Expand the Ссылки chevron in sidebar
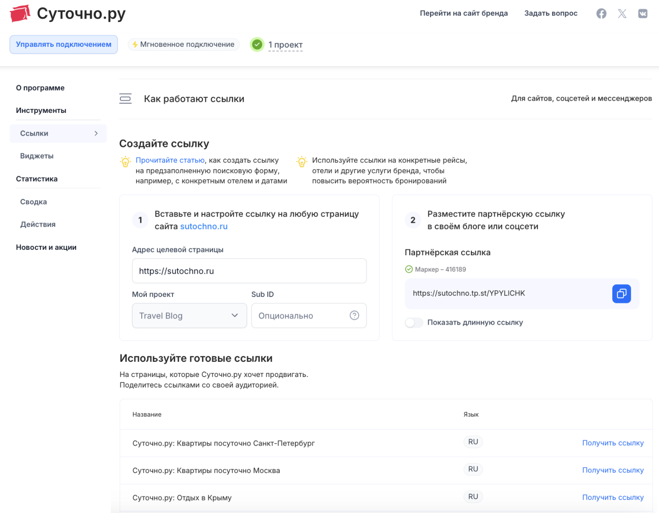Viewport: 659px width, 513px height. (x=96, y=134)
